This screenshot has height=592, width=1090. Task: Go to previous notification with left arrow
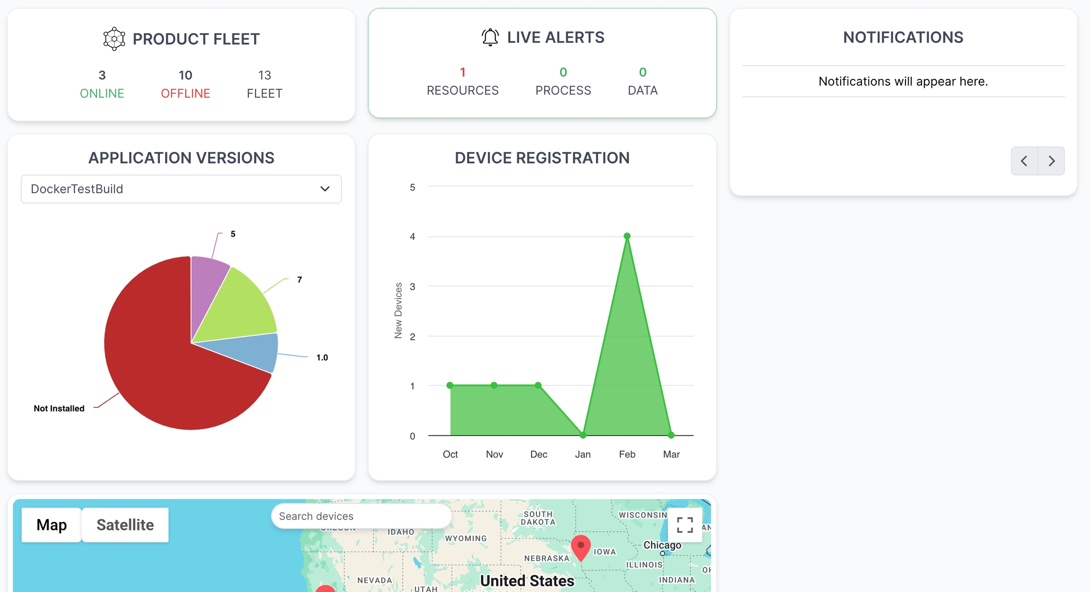1024,161
